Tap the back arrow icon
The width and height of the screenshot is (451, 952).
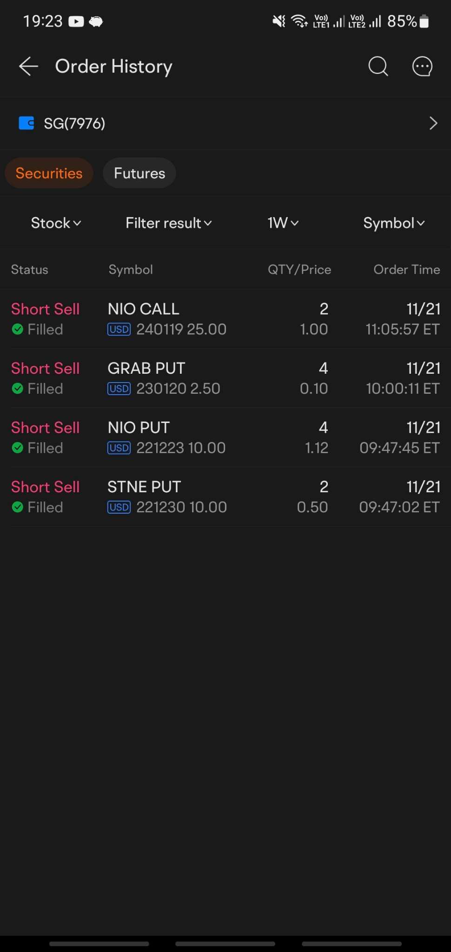[28, 66]
